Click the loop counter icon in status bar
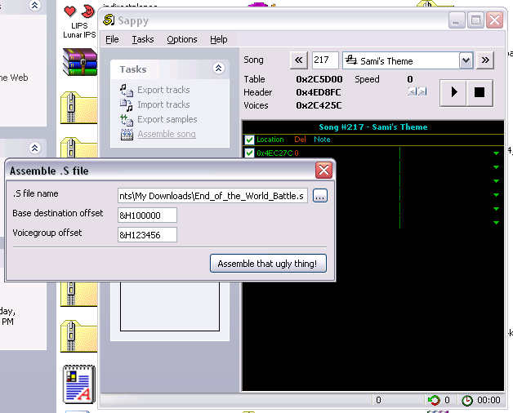 click(x=434, y=400)
